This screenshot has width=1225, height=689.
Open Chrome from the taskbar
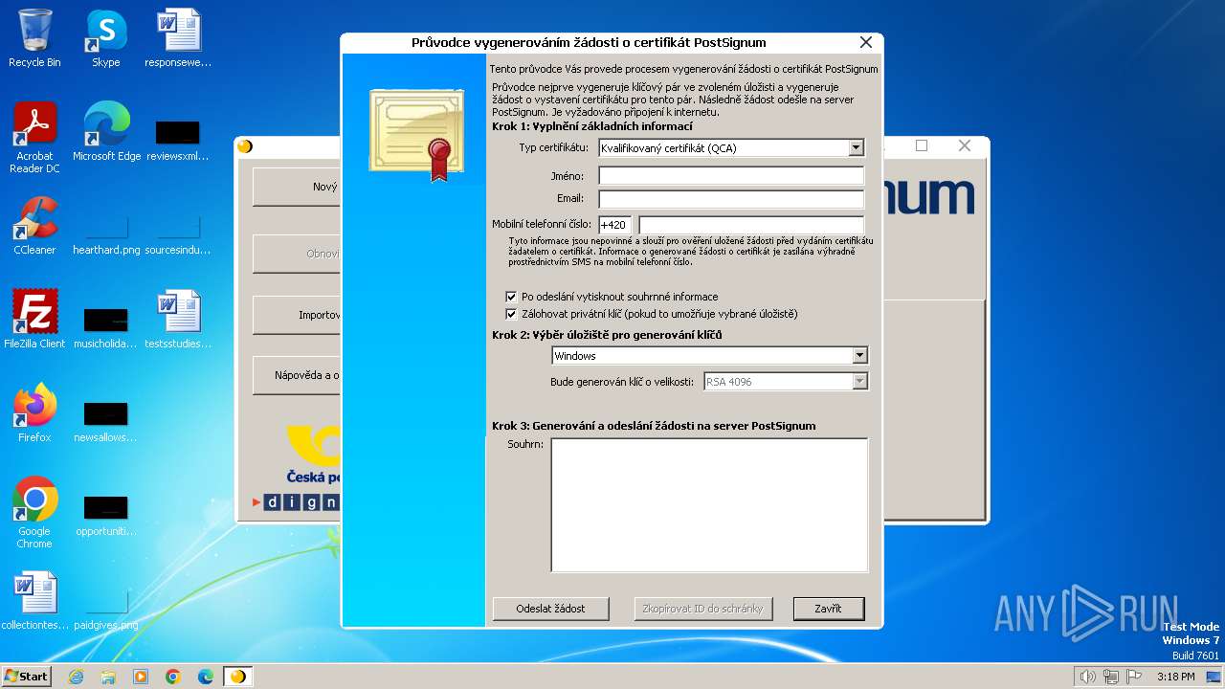173,677
